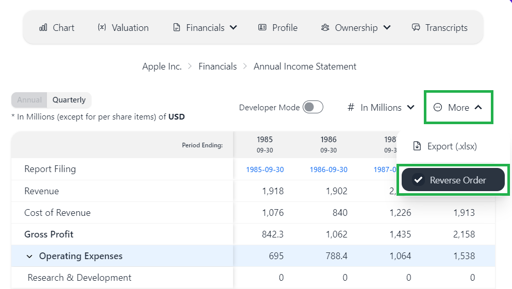
Task: Click the Cost of Revenue value 1,076
Action: pyautogui.click(x=273, y=213)
